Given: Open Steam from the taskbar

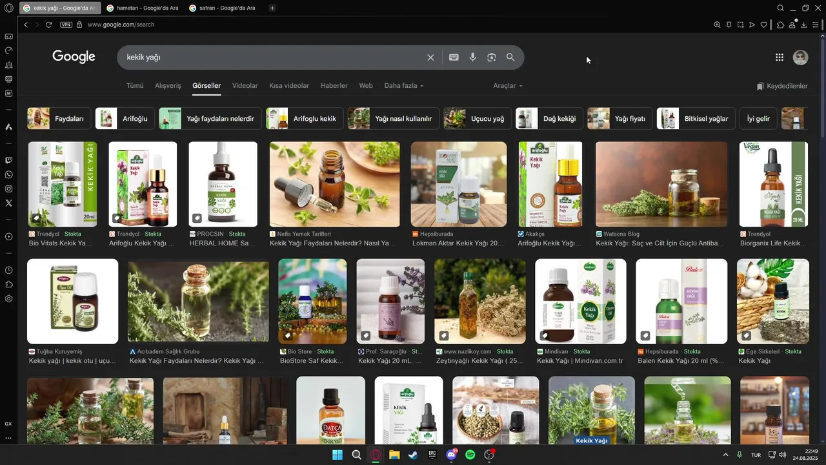Looking at the screenshot, I should click(413, 455).
